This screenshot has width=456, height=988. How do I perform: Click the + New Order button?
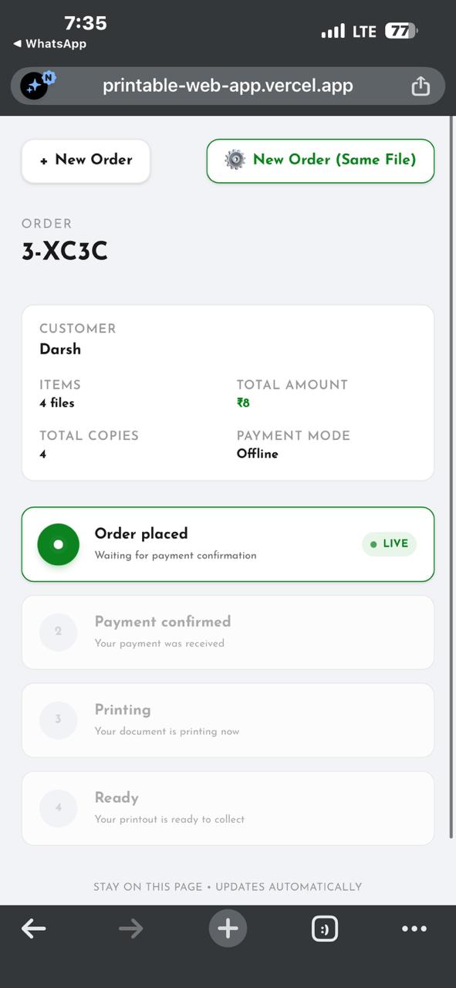pos(86,161)
